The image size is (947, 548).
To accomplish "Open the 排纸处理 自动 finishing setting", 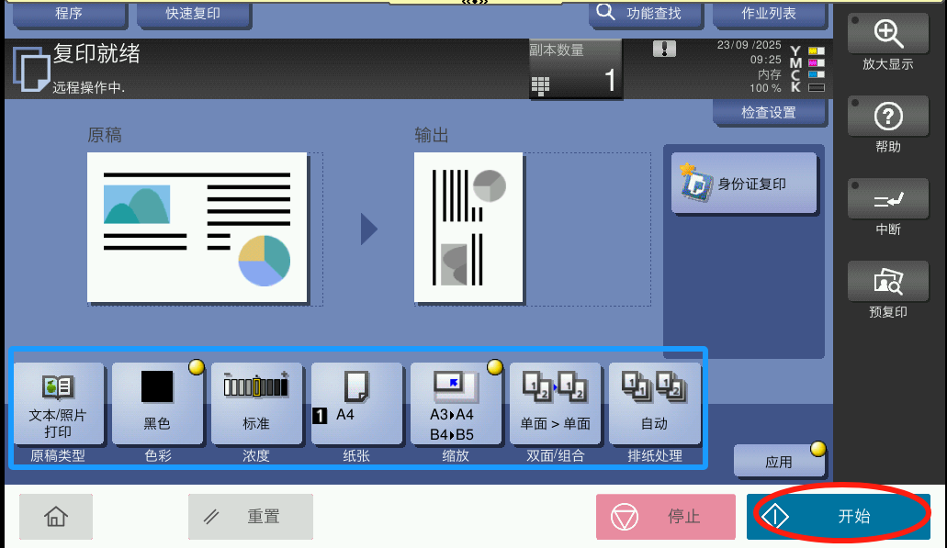I will tap(654, 405).
